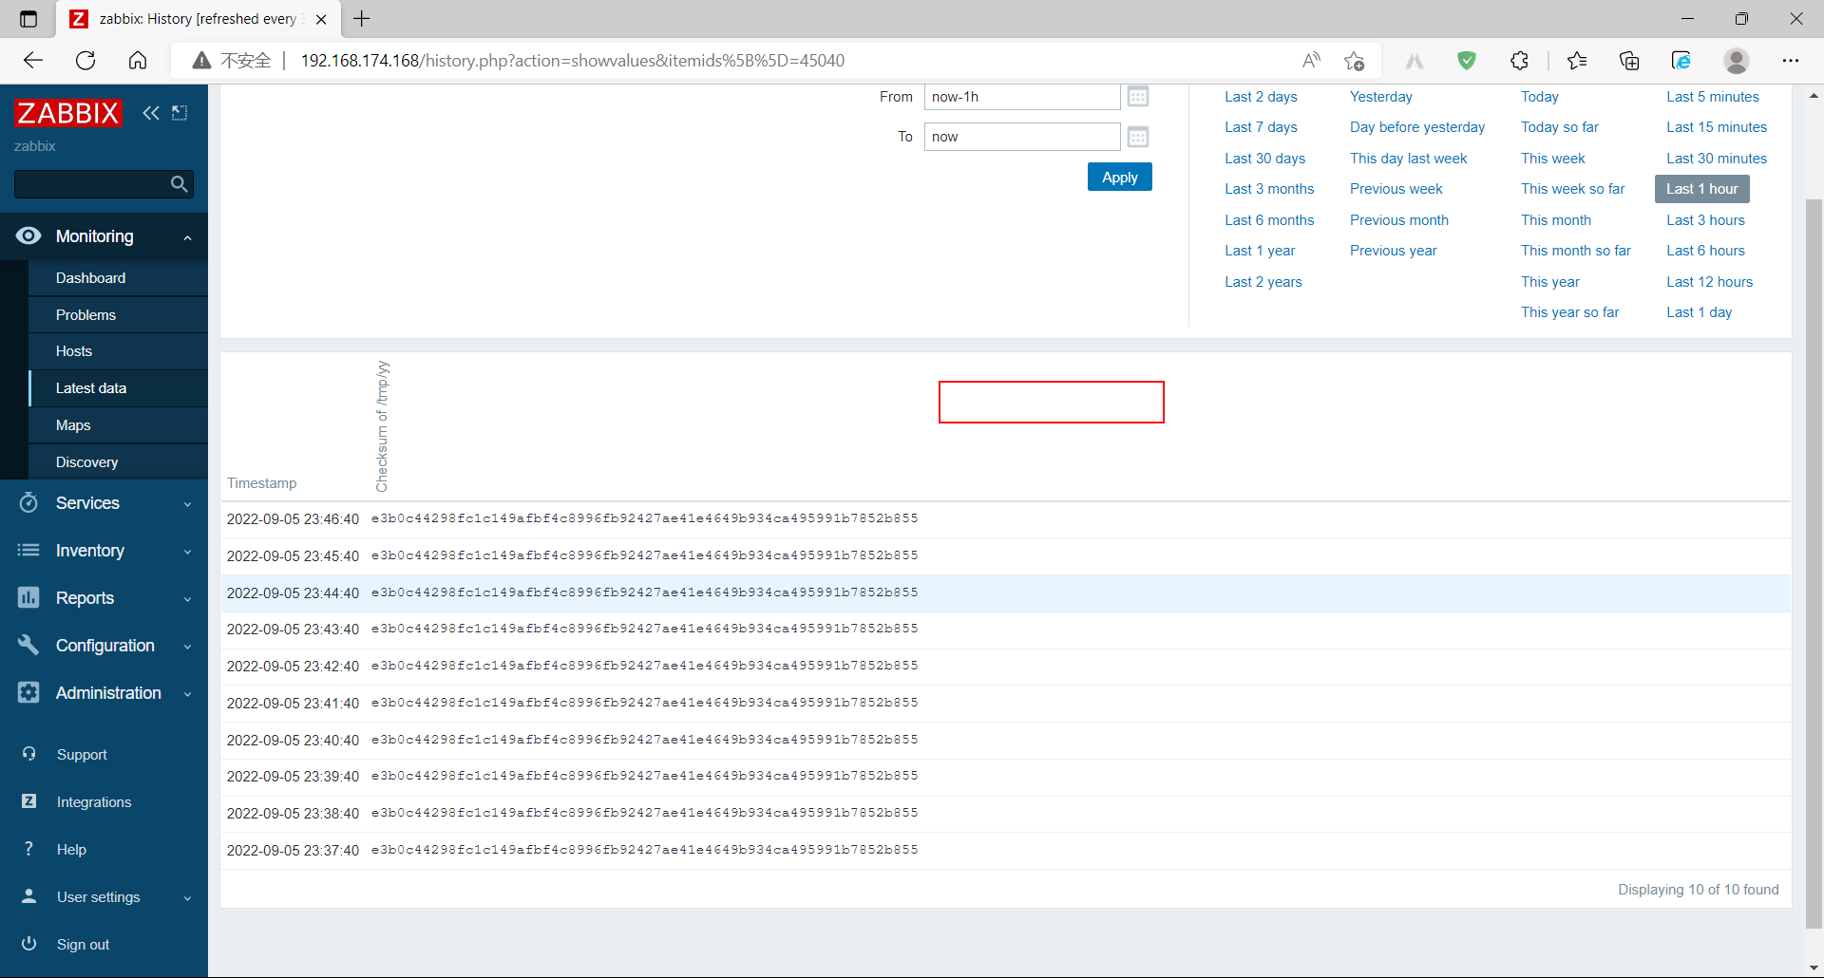Select the Last 2 days time range
Viewport: 1824px width, 978px height.
[1261, 97]
